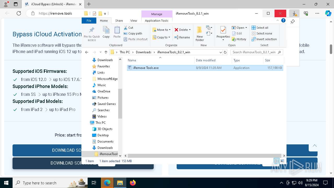Rename the selected file
Viewport: 334px width, 188px height.
(182, 37)
